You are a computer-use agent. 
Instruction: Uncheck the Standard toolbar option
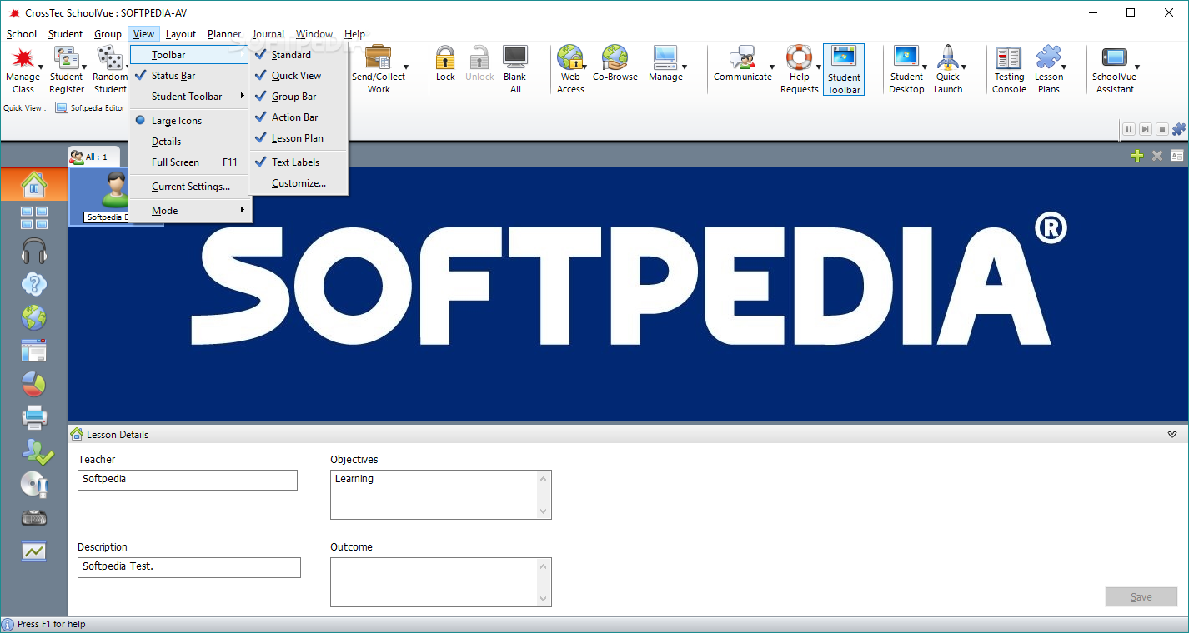pos(291,55)
